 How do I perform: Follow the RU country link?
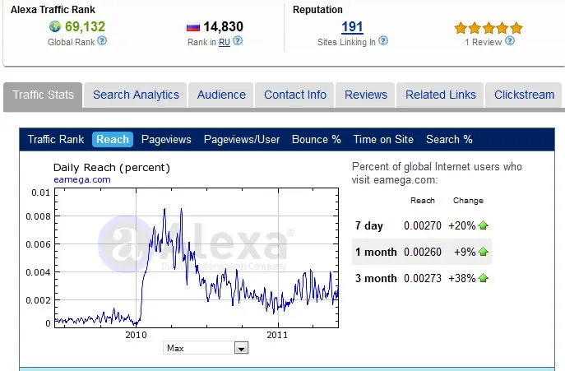pyautogui.click(x=225, y=43)
